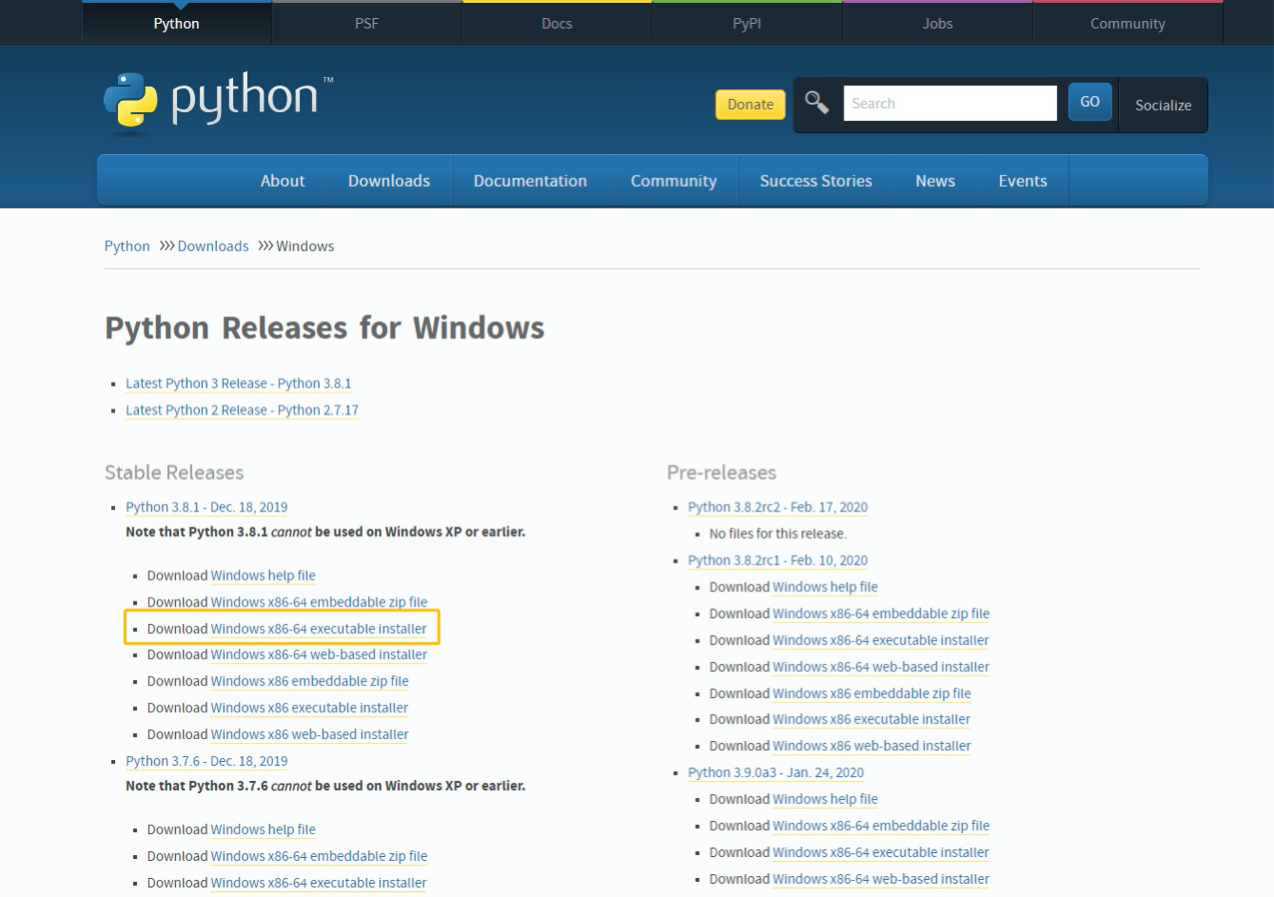Click the Python breadcrumb link
1274x897 pixels.
pos(127,246)
